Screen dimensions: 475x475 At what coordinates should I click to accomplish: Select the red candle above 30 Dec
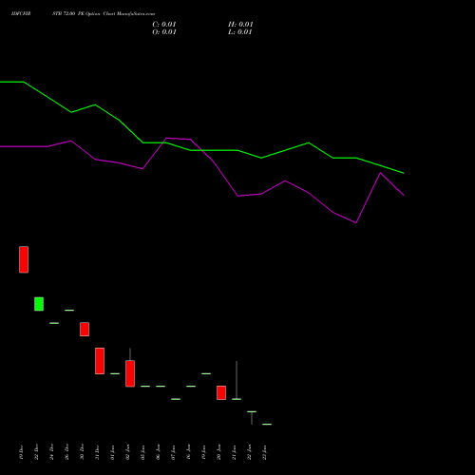pos(85,330)
